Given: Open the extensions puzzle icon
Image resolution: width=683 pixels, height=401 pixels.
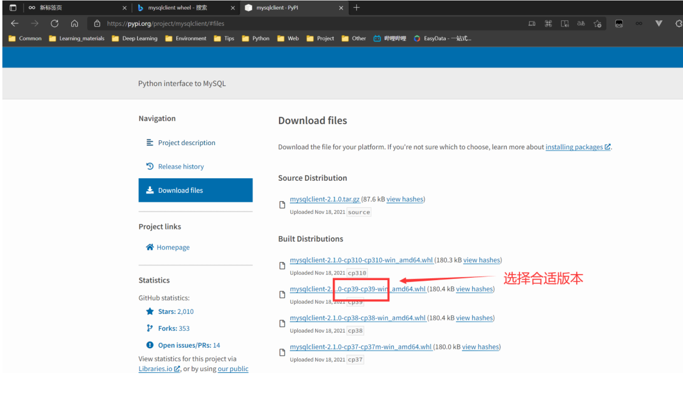Looking at the screenshot, I should click(x=679, y=23).
